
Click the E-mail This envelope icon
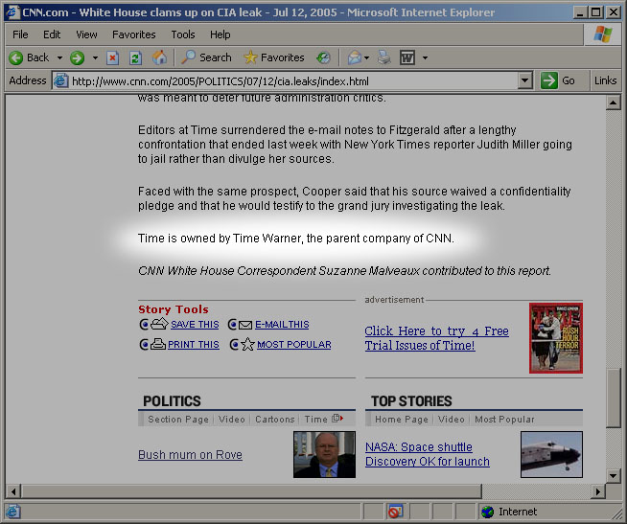point(245,325)
